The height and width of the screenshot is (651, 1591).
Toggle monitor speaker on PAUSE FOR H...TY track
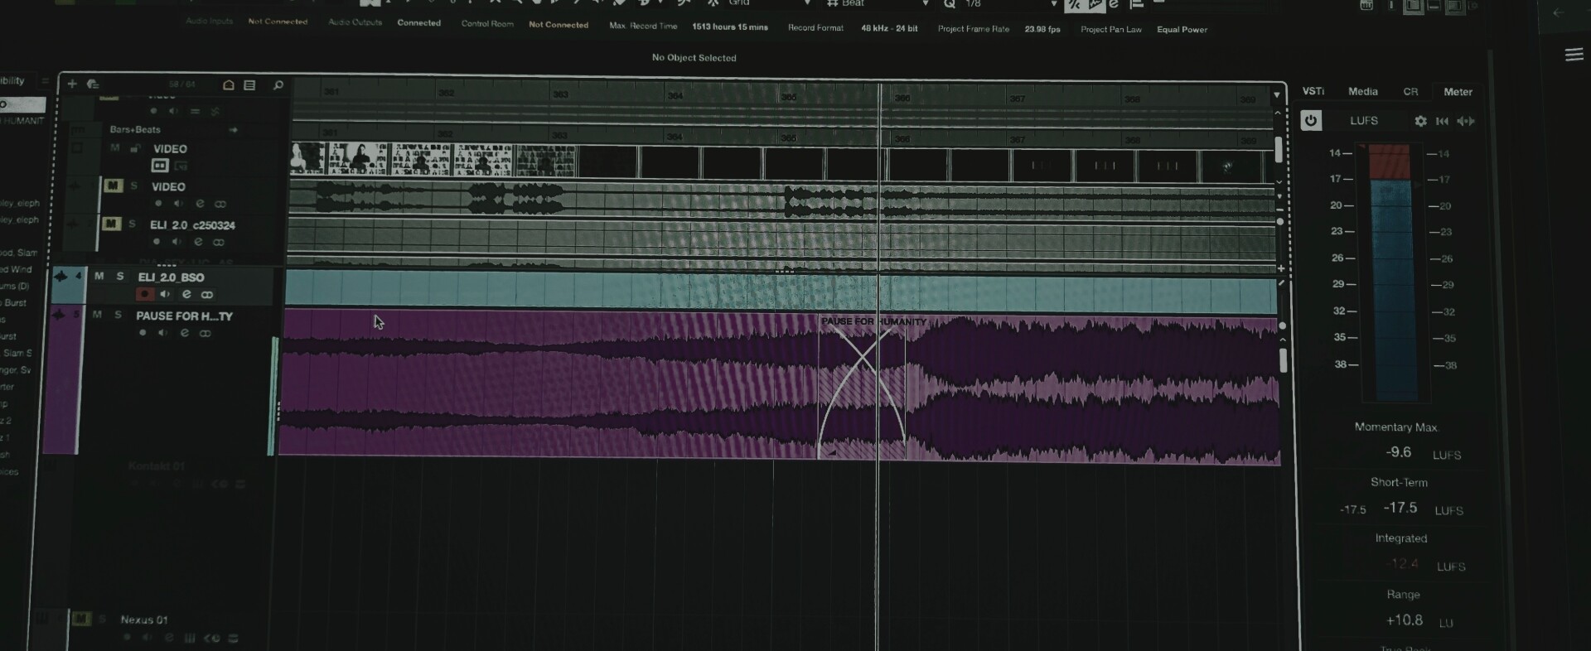pyautogui.click(x=163, y=333)
